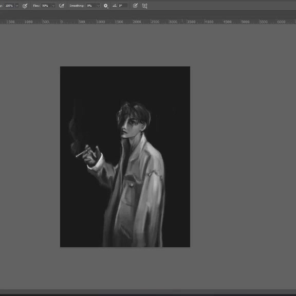
Task: Click the ruler at the 3000 mark
Action: point(173,22)
